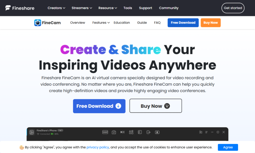Expand the Streamers dropdown menu
This screenshot has width=255, height=153.
pos(82,8)
